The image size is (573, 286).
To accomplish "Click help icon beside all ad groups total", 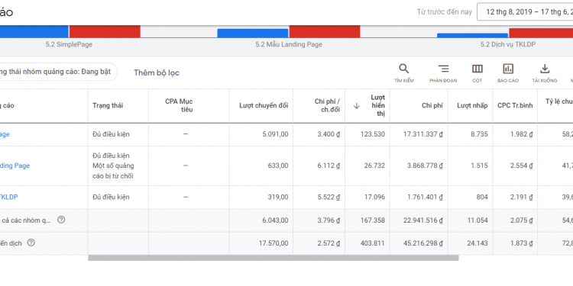I will click(x=61, y=220).
